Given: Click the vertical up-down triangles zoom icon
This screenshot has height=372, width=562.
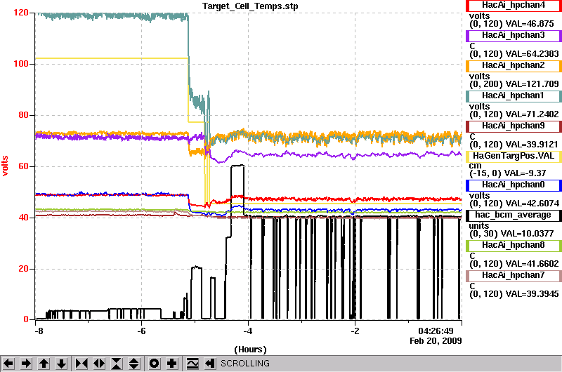Looking at the screenshot, I should coord(134,364).
